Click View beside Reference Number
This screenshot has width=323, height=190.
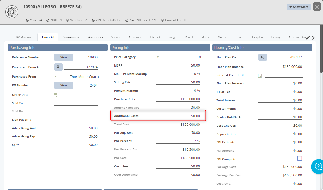[x=63, y=57]
